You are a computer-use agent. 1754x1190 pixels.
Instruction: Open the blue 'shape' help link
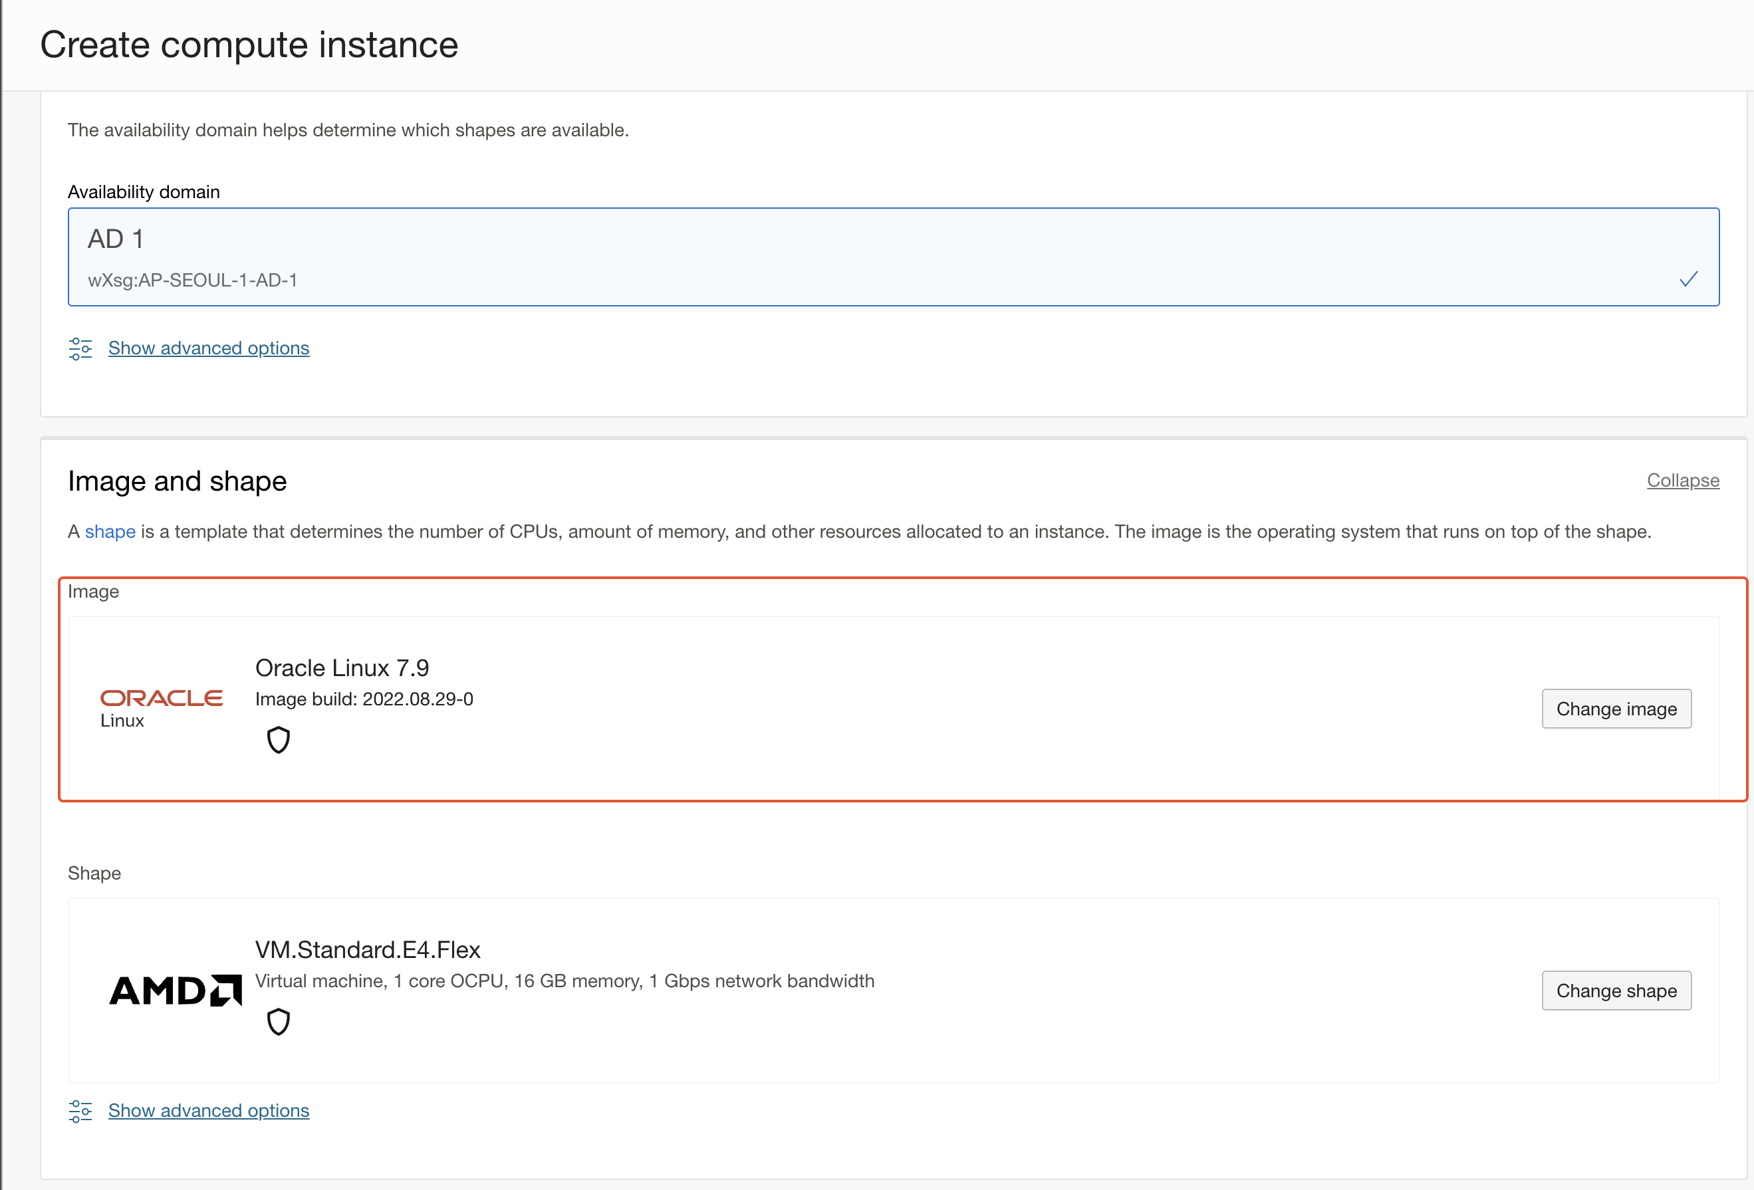click(x=110, y=531)
